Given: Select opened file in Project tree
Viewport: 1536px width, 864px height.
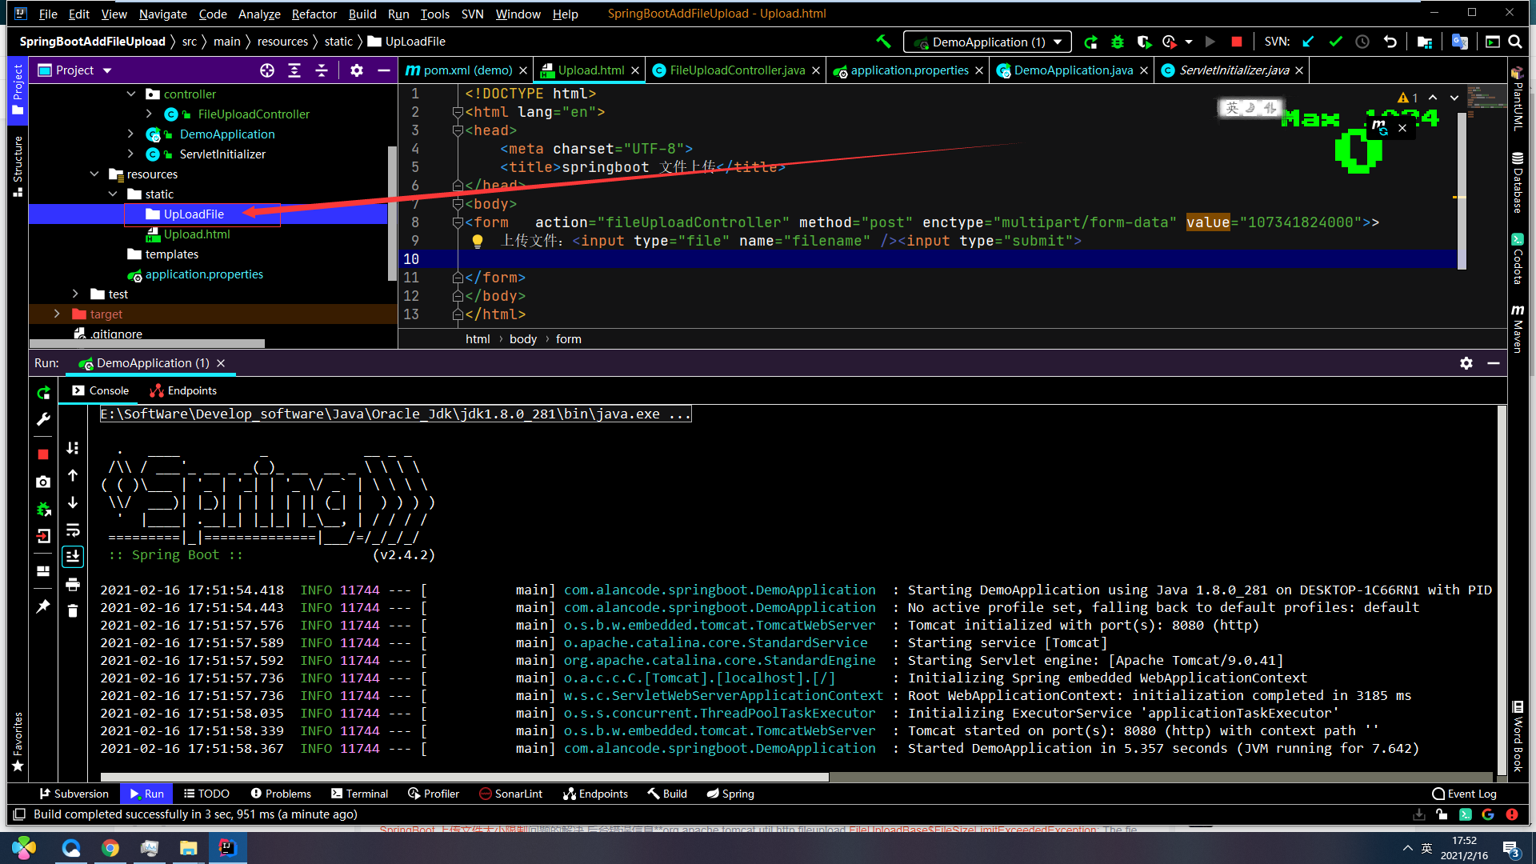Looking at the screenshot, I should click(267, 70).
